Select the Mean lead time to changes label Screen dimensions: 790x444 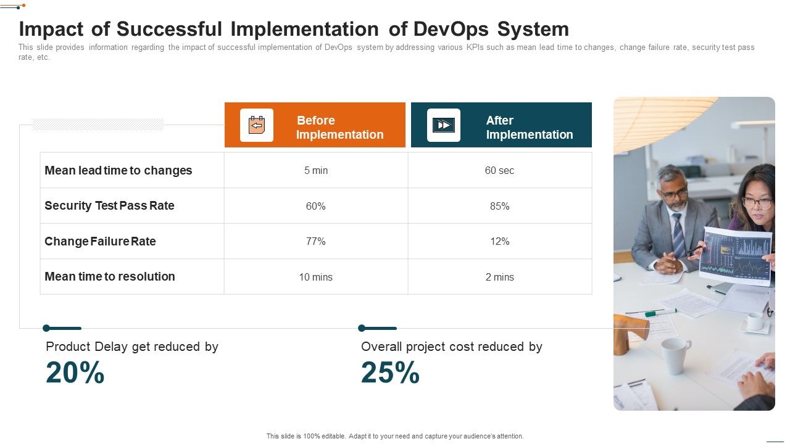click(x=118, y=171)
